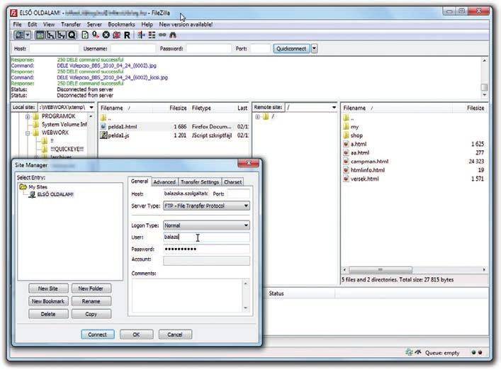This screenshot has height=370, width=501.
Task: Select the 'ELSŐ OLDALAM!' site entry
Action: point(55,194)
